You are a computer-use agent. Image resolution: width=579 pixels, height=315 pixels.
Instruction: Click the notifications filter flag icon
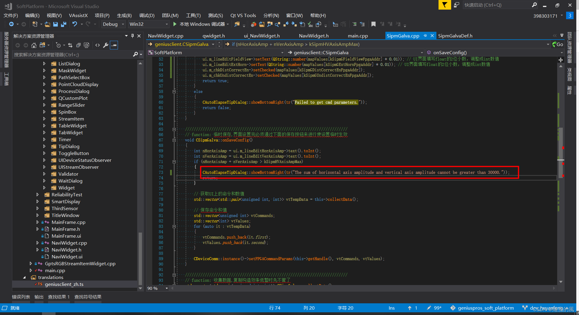coord(445,5)
